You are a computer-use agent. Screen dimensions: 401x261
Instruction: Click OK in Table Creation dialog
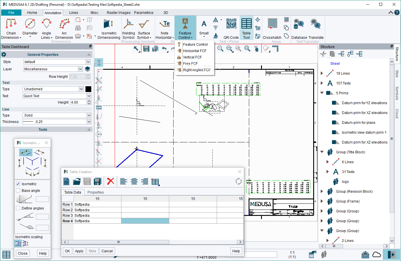pyautogui.click(x=68, y=251)
